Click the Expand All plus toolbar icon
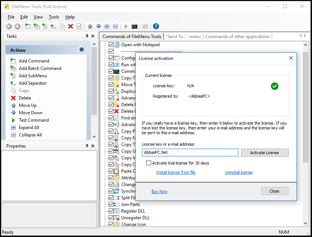The width and height of the screenshot is (312, 237). pos(107,26)
